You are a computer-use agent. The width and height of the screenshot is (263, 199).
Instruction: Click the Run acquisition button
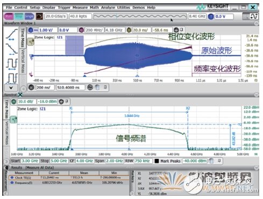[x=9, y=16]
